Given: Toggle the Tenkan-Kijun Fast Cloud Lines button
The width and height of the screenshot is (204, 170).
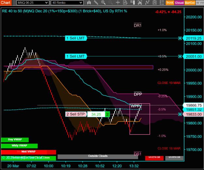Looking at the screenshot, I should point(28,158).
